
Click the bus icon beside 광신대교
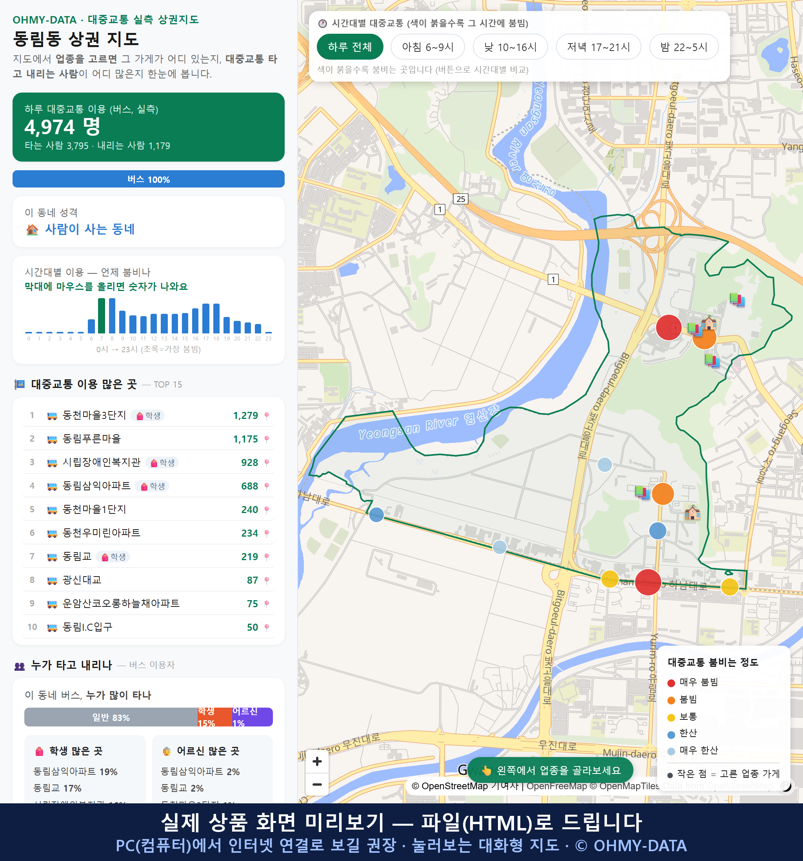(52, 581)
